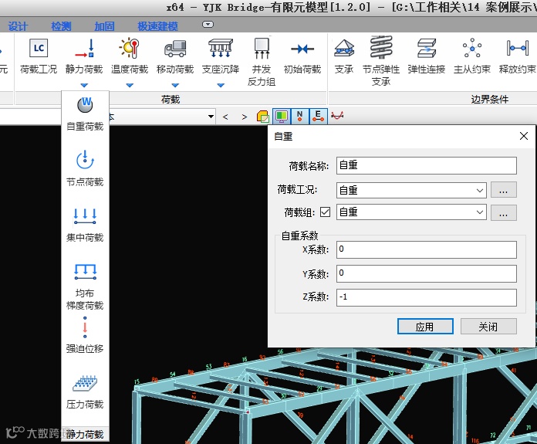Open 温度荷载 temperature load tool
537x444 pixels.
pos(130,56)
